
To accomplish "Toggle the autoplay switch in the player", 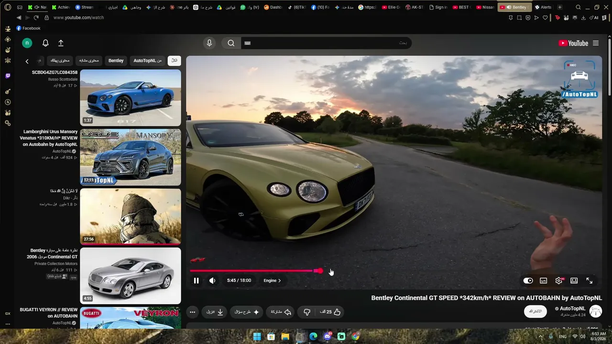I will (528, 281).
